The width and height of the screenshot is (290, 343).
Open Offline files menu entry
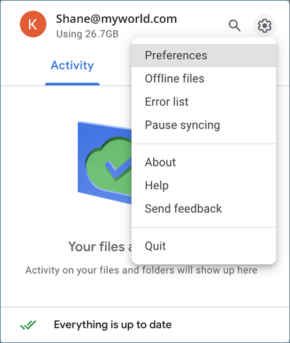pos(204,78)
